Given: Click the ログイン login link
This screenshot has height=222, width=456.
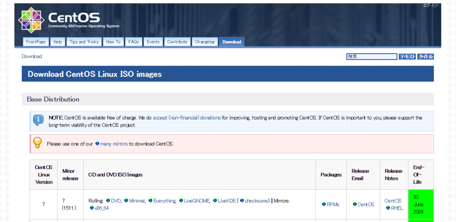Looking at the screenshot, I should pos(431,5).
